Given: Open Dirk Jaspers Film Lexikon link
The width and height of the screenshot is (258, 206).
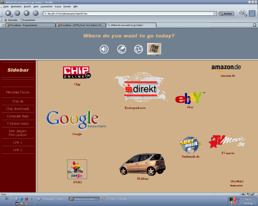Looking at the screenshot, I should (x=18, y=133).
